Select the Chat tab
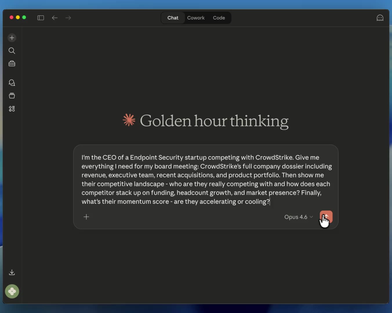 (x=173, y=18)
